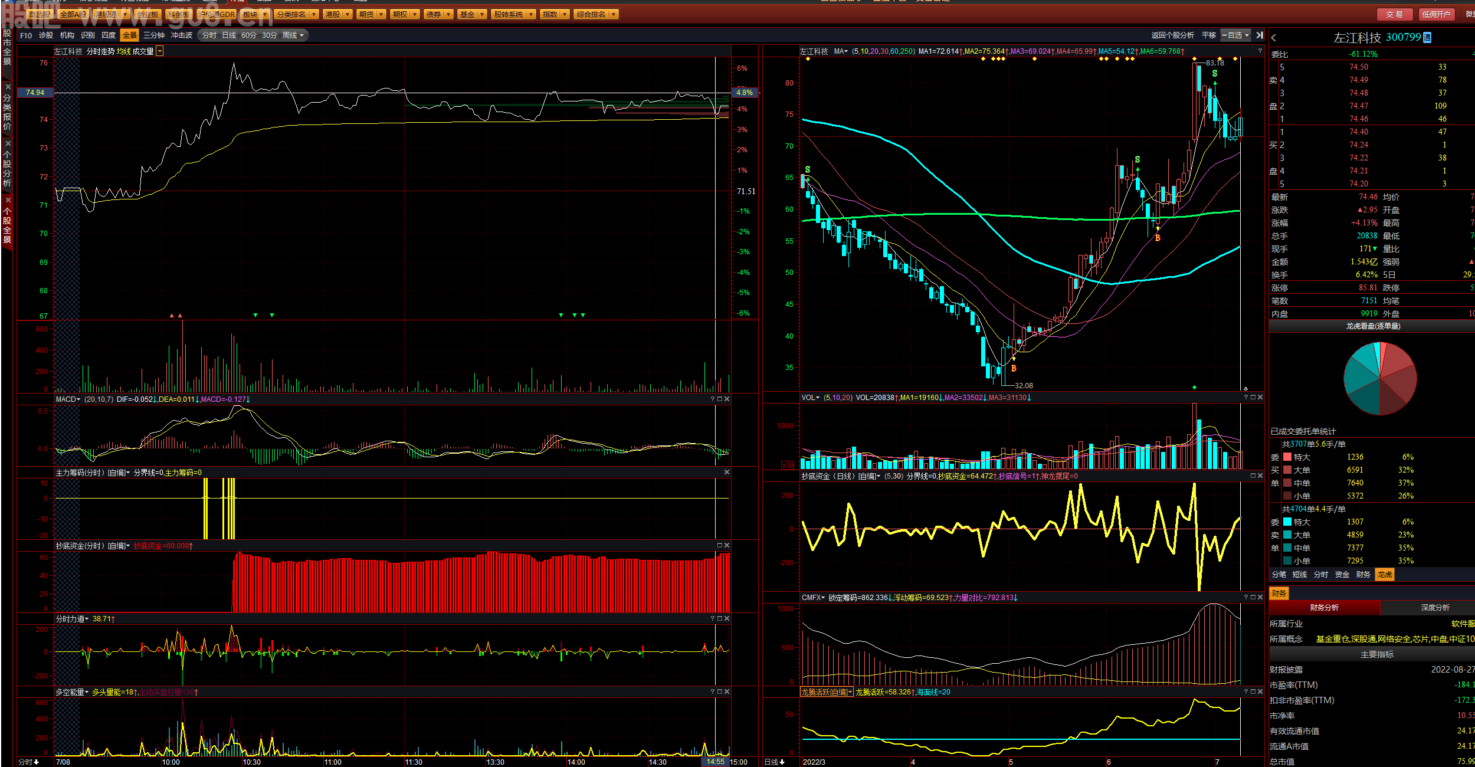Image resolution: width=1475 pixels, height=767 pixels.
Task: Close the 个股分析 sidebar tab
Action: point(8,143)
